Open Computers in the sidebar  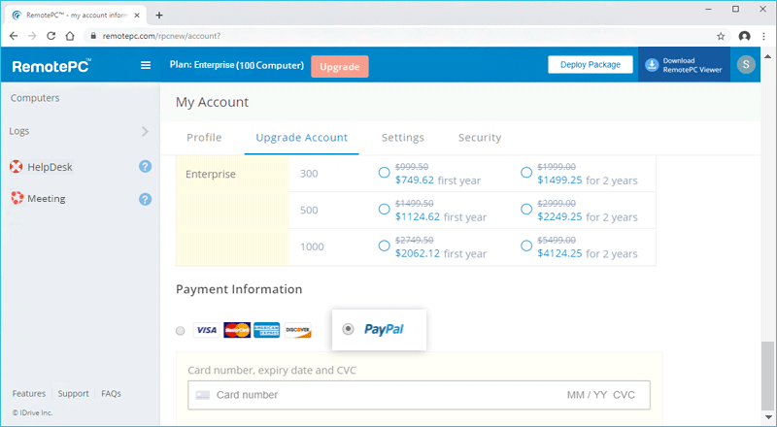(35, 98)
